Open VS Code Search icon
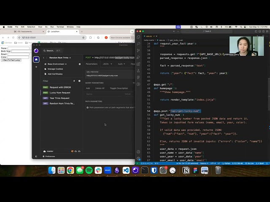 (138, 44)
